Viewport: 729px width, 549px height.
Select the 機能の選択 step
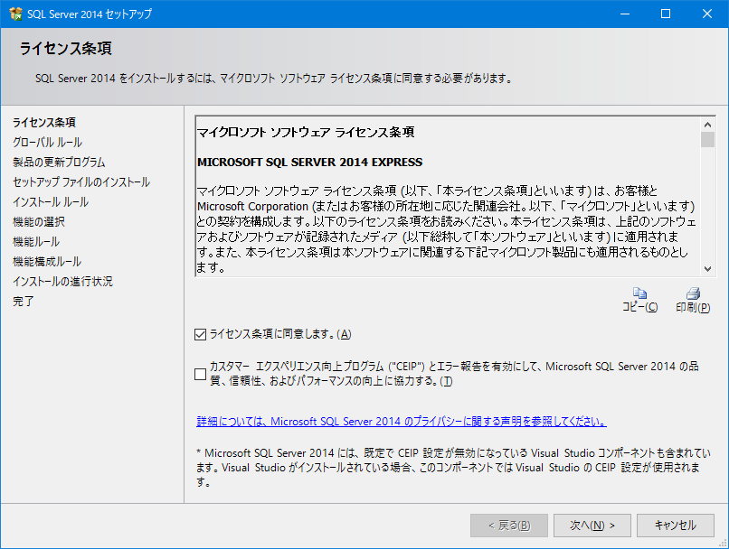(39, 222)
